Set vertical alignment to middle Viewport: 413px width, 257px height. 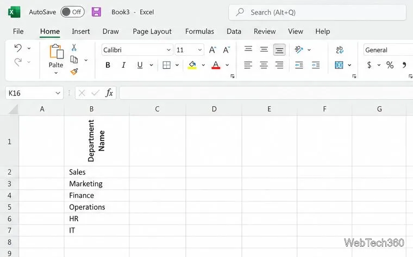pos(264,49)
